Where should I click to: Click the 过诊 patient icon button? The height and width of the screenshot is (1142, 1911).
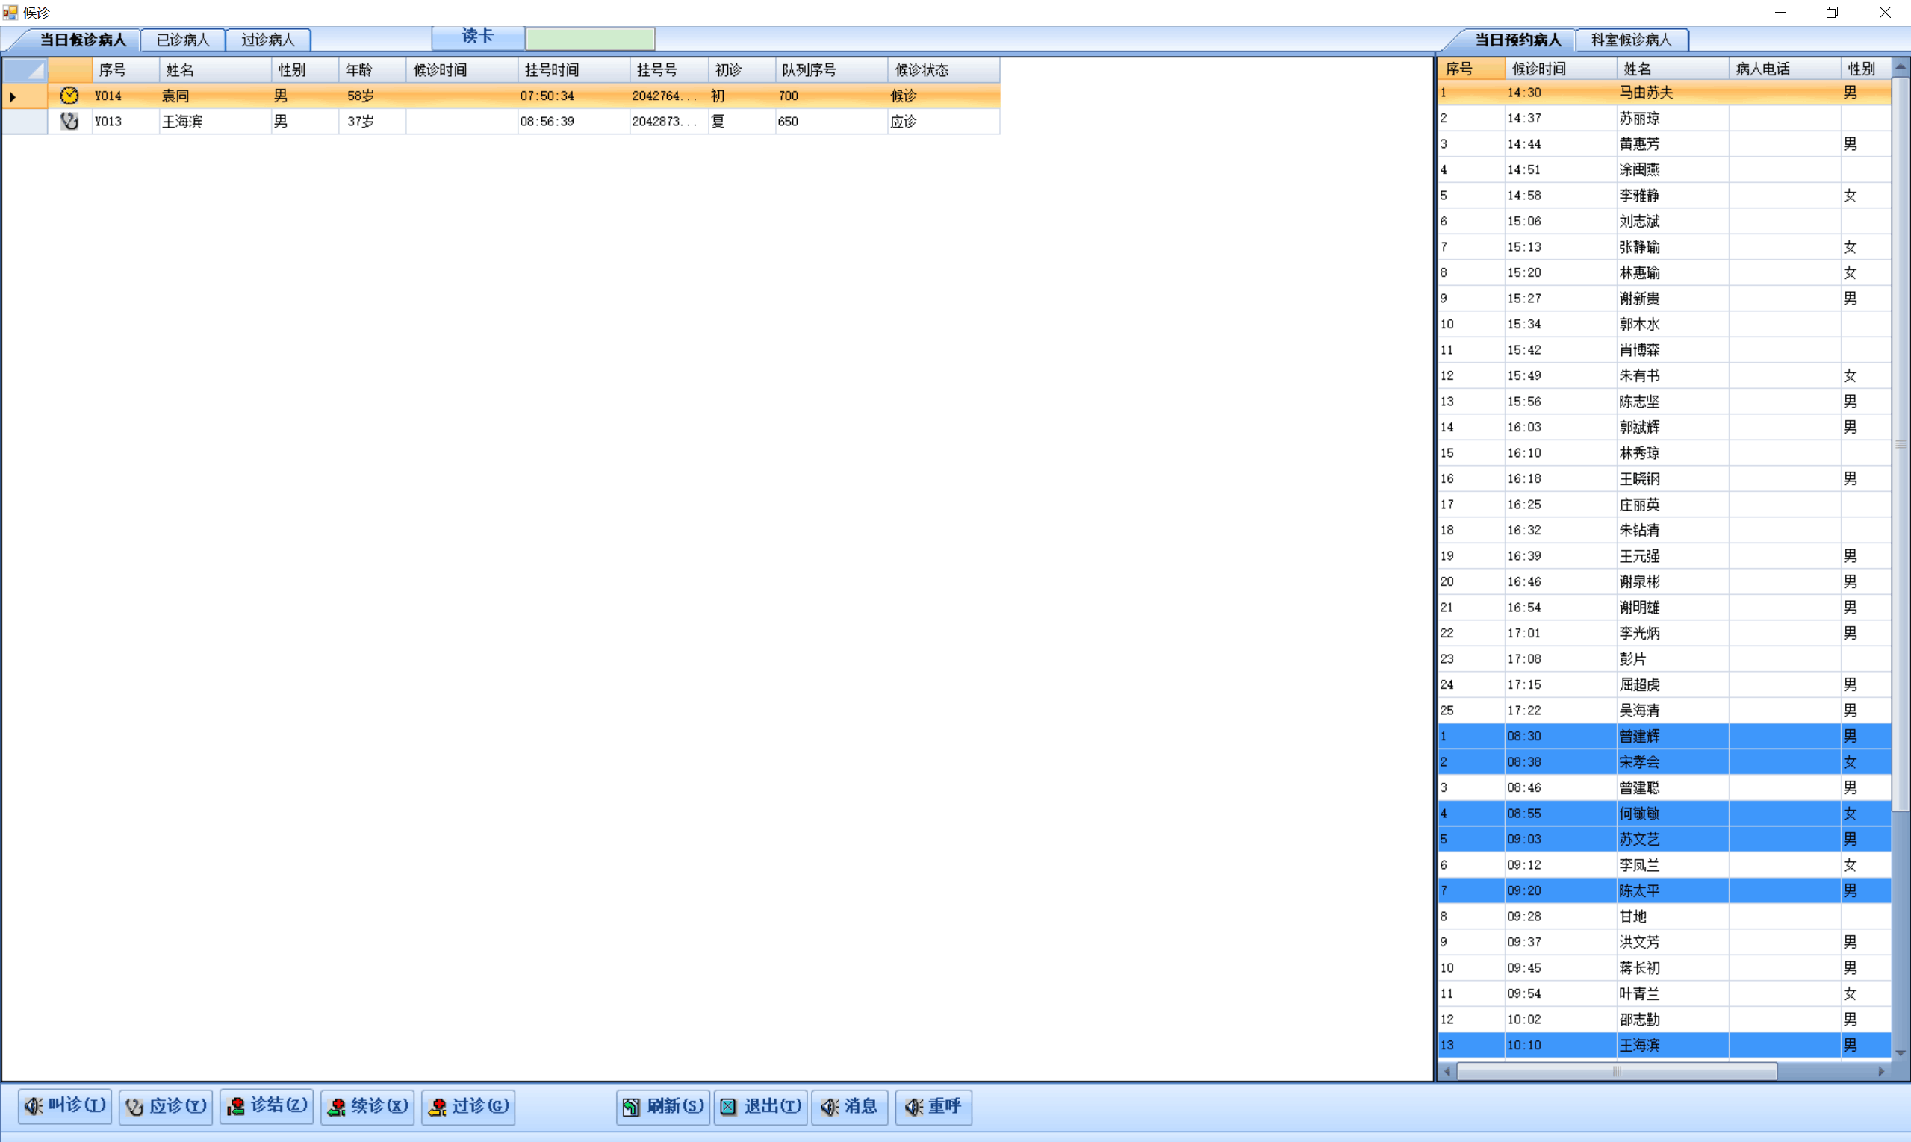click(x=438, y=1107)
